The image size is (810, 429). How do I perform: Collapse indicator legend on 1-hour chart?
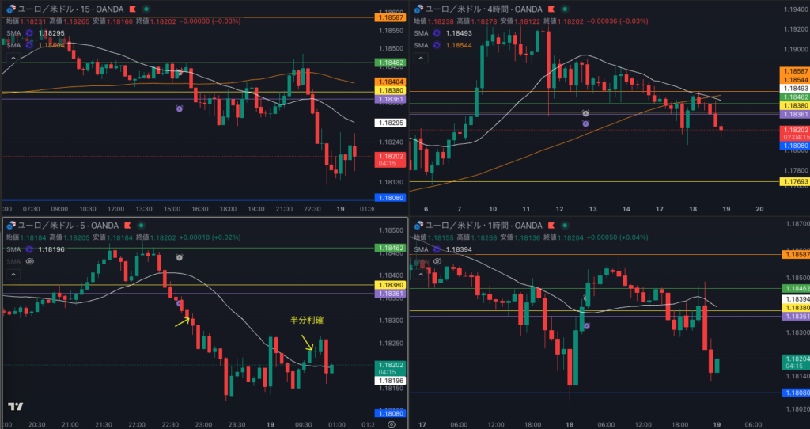421,274
